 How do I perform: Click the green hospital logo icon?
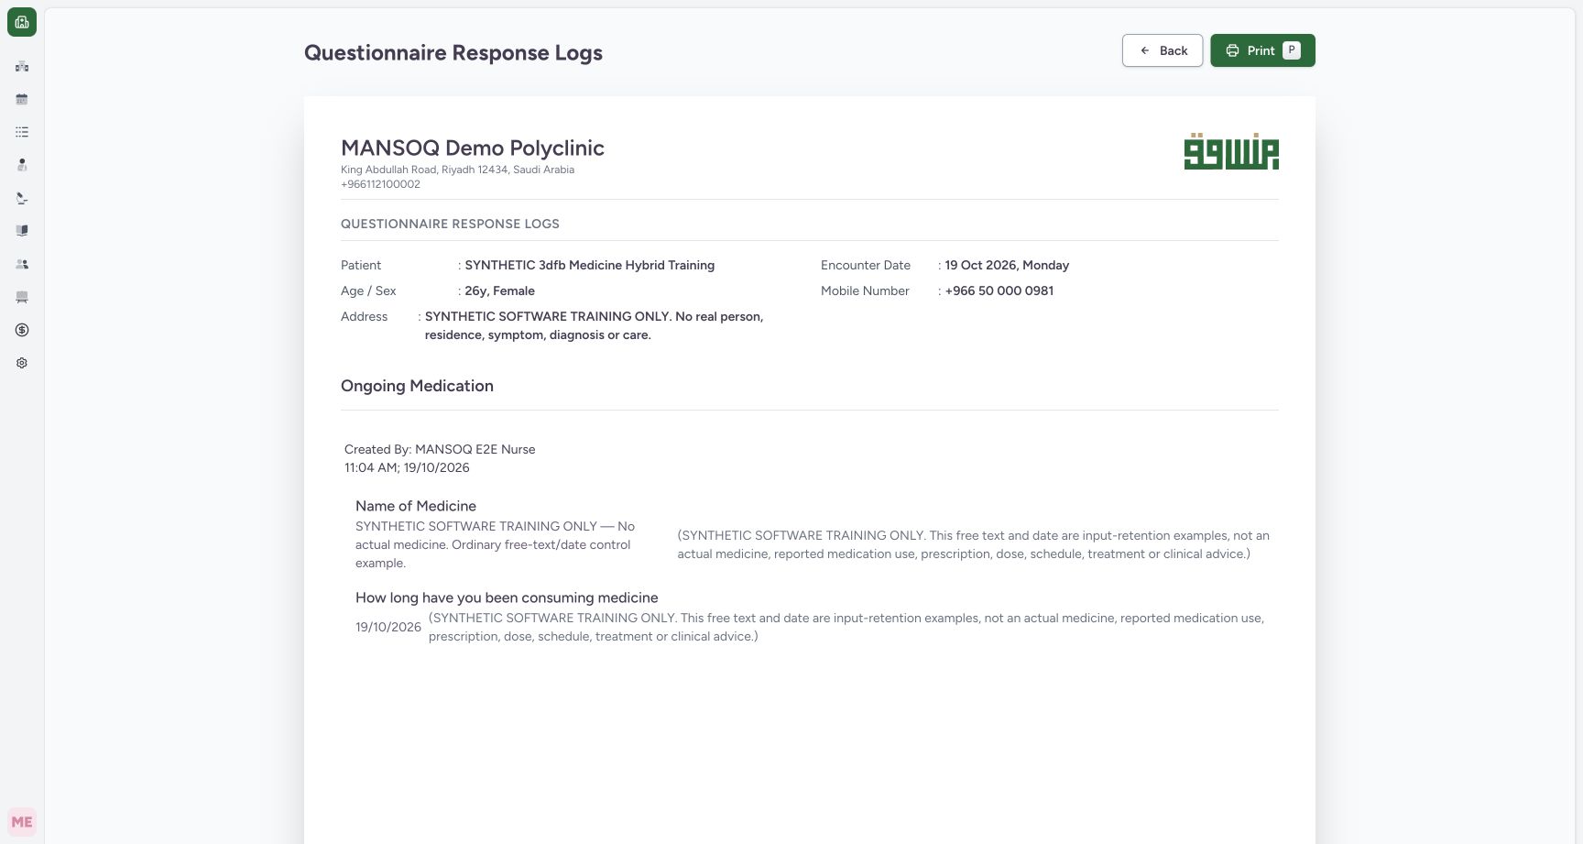(x=22, y=22)
